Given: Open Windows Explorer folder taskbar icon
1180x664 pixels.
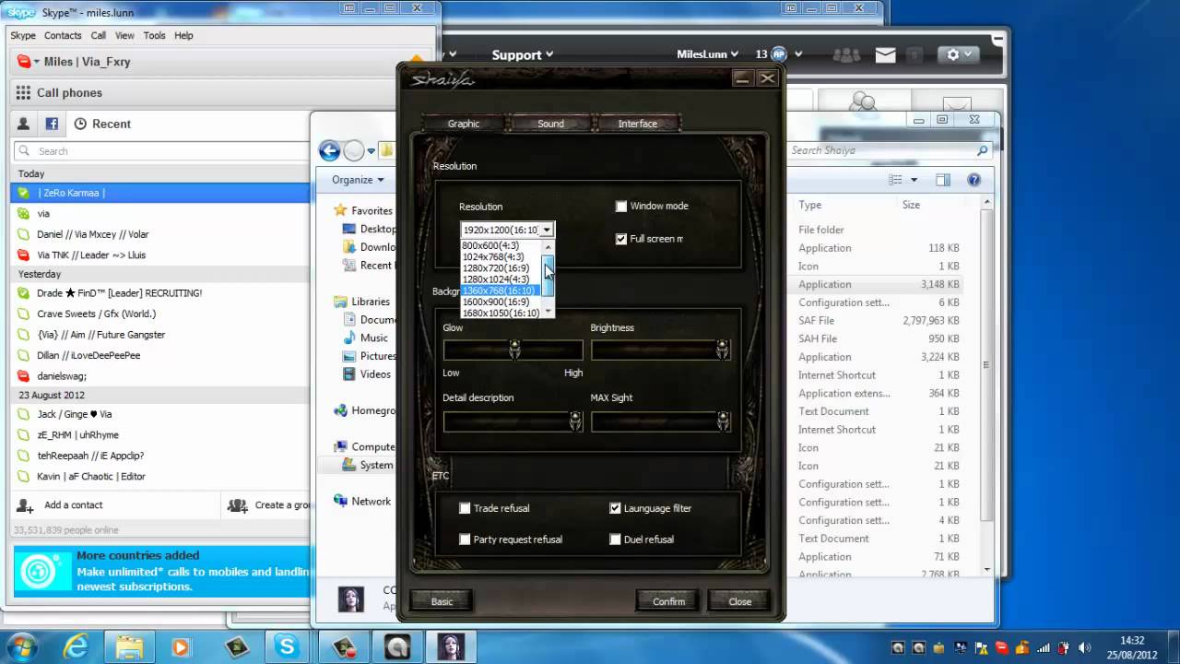Looking at the screenshot, I should 129,646.
